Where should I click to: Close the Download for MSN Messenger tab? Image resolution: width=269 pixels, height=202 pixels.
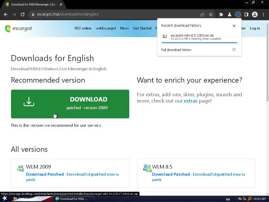pos(61,5)
